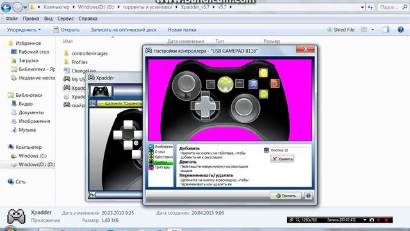Expand the address bar history dropdown

point(362,7)
